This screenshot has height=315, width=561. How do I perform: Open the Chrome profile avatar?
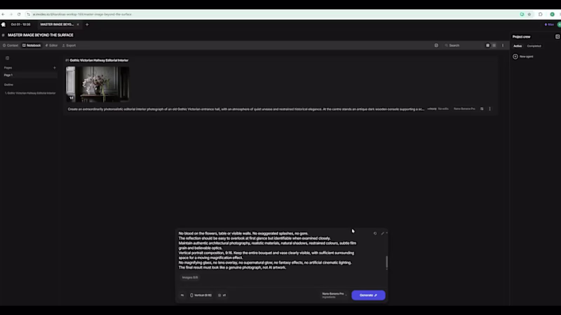tap(552, 14)
